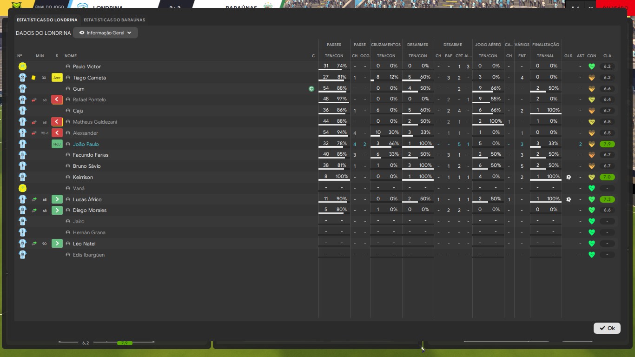Click João Paulo's 7.9 rating badge
This screenshot has height=357, width=635.
click(x=607, y=144)
